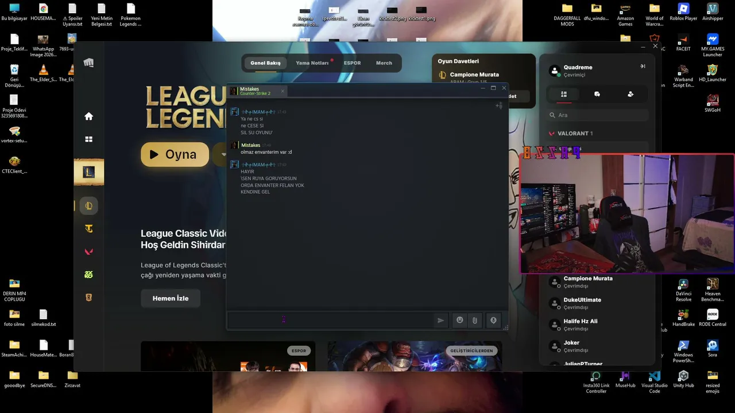
Task: Open the Yama Notları tab
Action: click(312, 63)
